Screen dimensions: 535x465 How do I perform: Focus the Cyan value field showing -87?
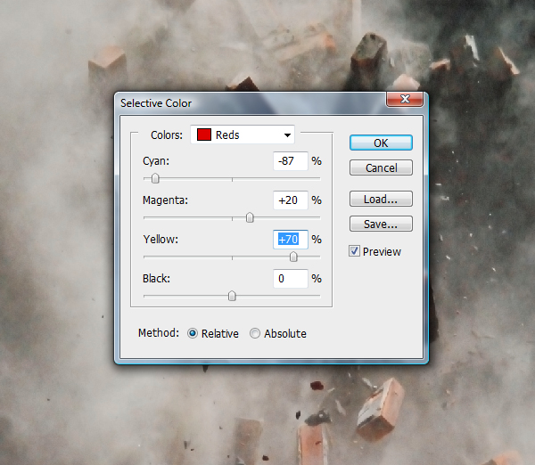point(291,161)
